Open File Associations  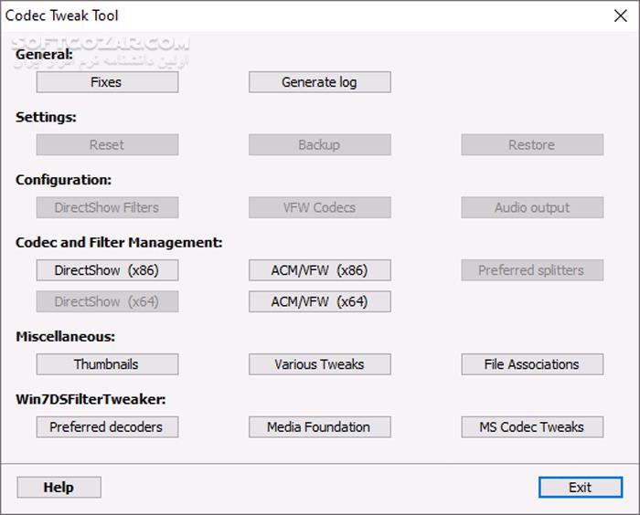(x=532, y=364)
